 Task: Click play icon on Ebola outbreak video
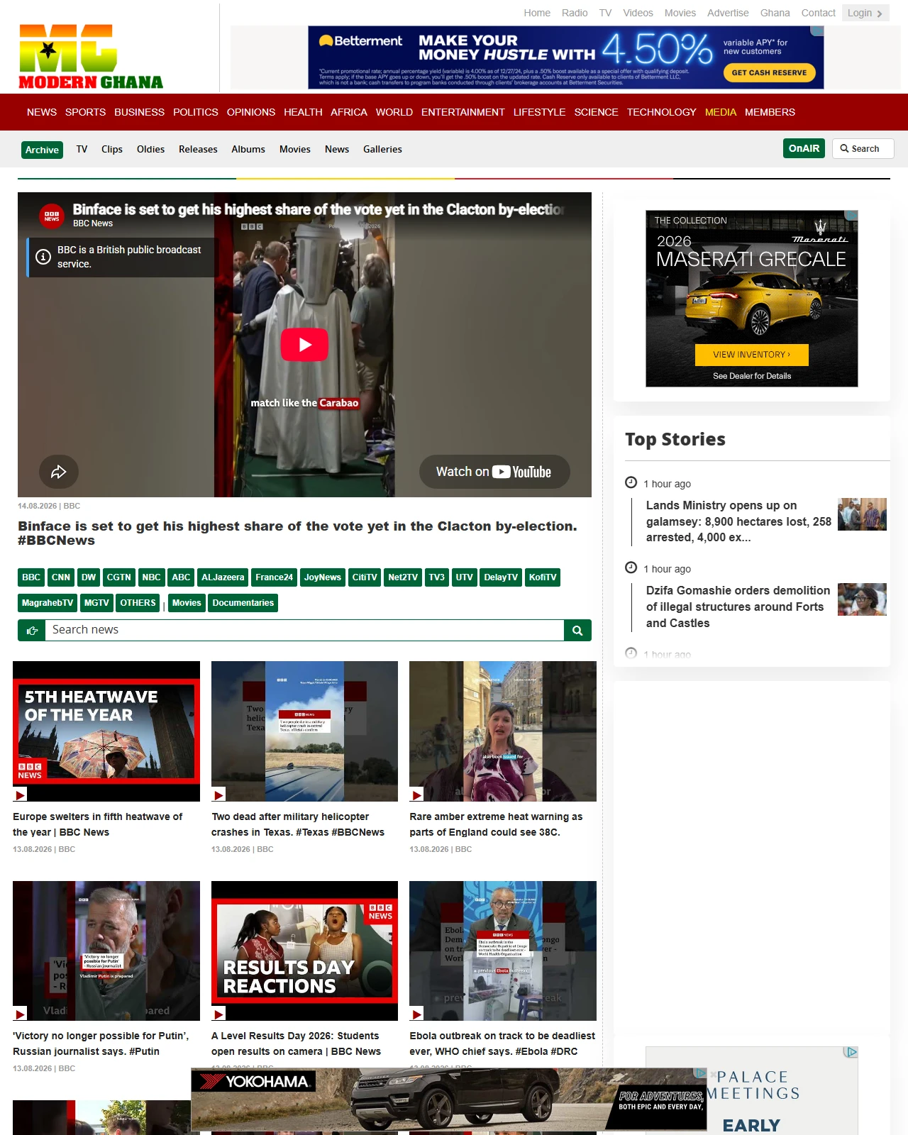click(x=416, y=1014)
